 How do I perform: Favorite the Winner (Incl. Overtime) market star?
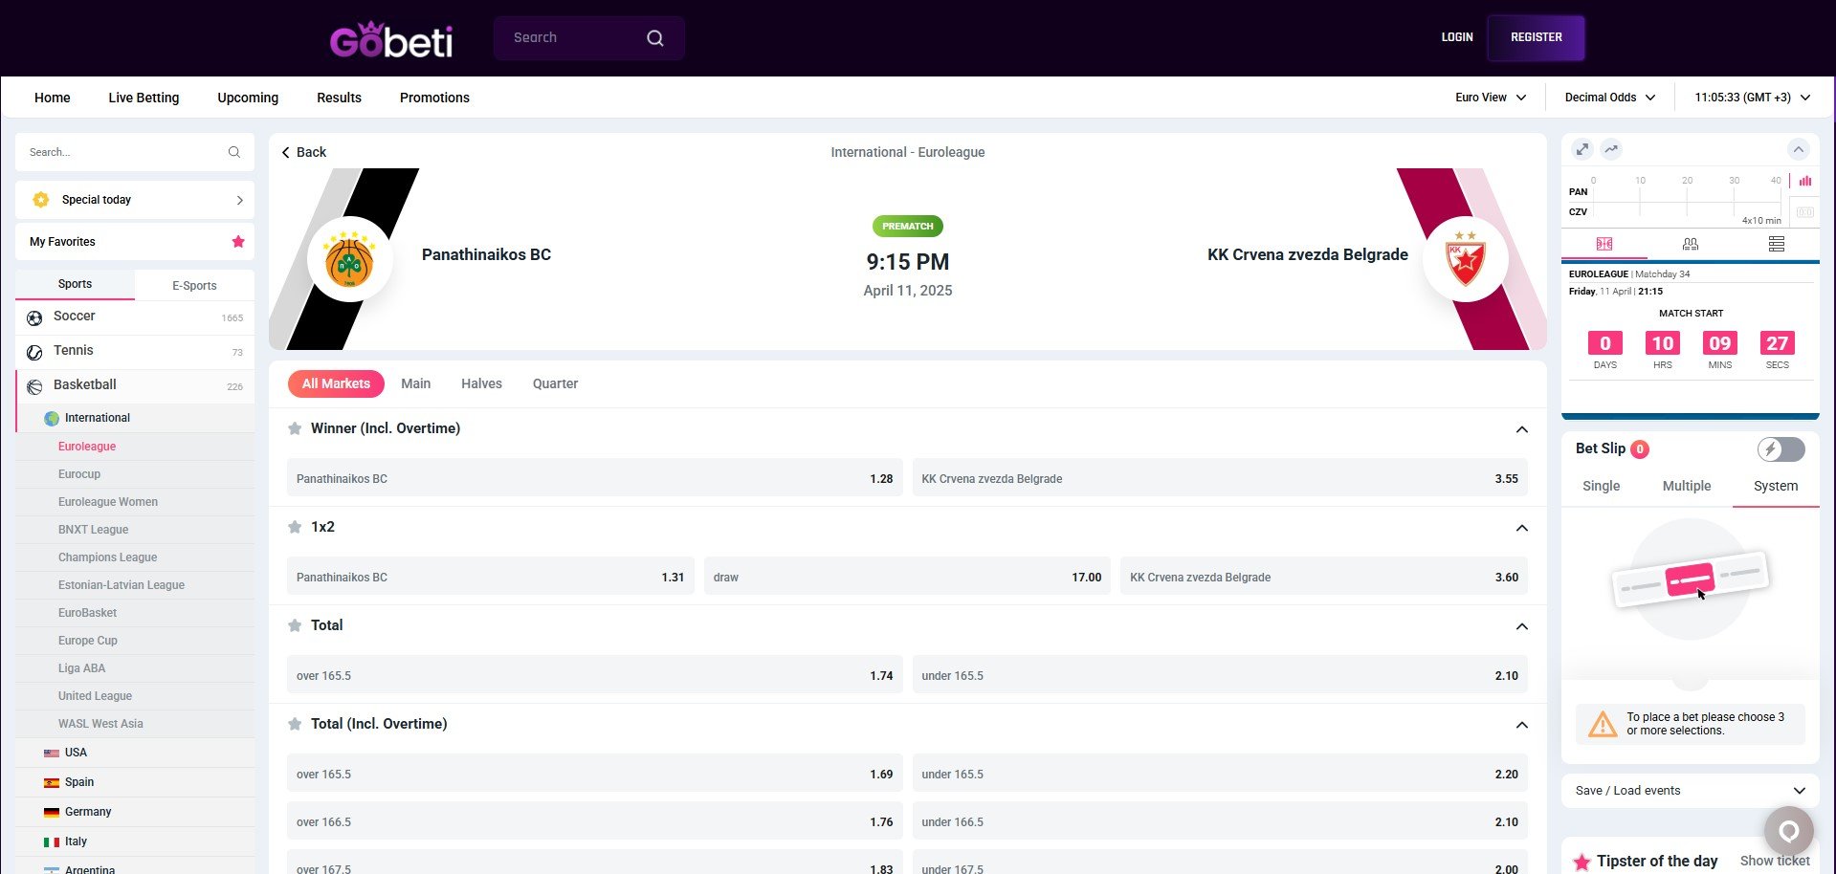(295, 428)
